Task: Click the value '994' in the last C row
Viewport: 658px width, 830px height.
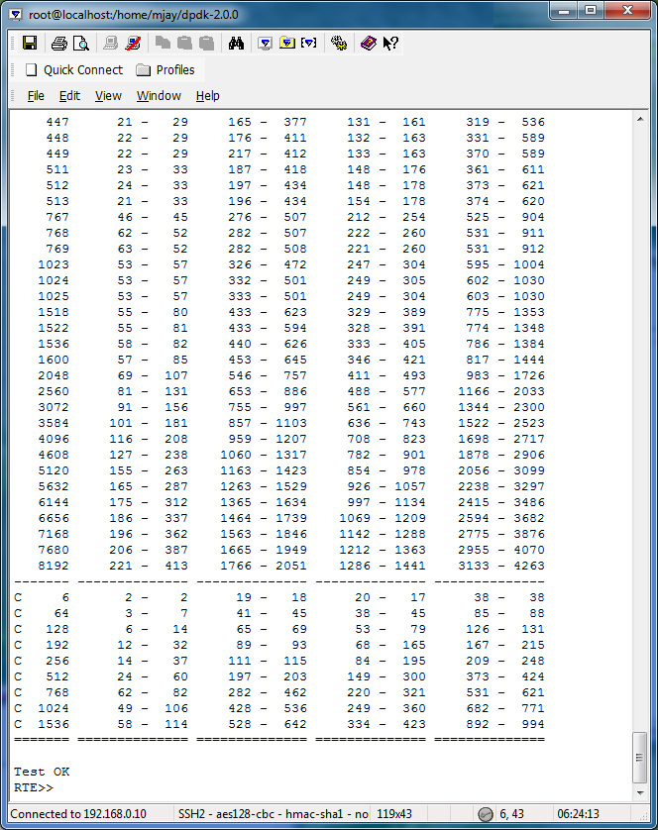Action: point(533,724)
